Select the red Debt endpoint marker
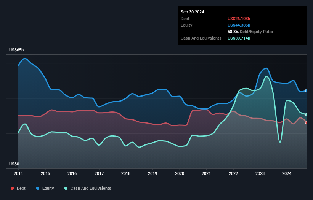Screen dimensions: 313x200 tap(307, 122)
